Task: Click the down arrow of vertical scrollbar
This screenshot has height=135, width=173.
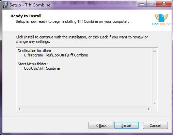Action: [155, 103]
